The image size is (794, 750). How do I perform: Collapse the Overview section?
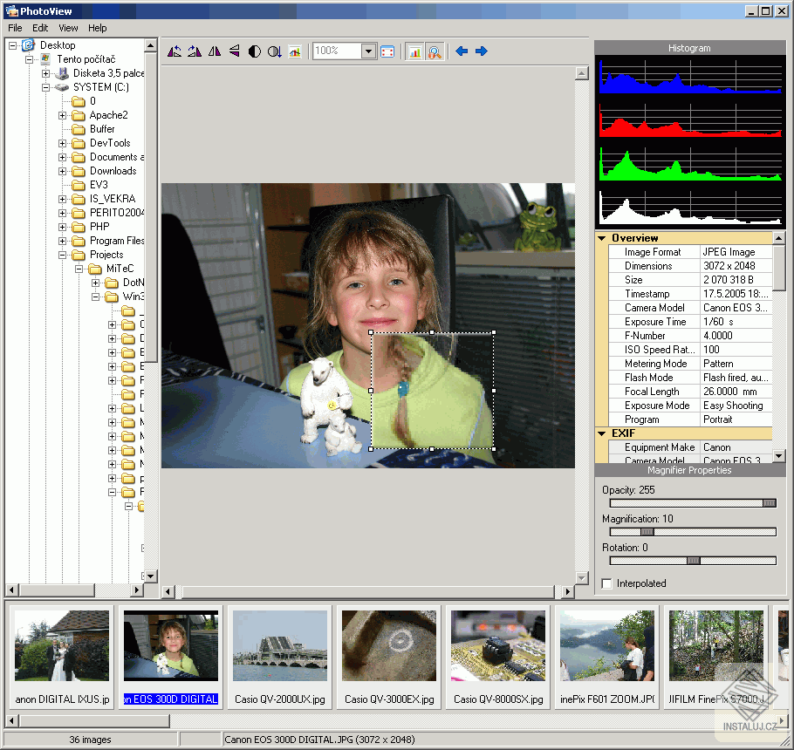point(601,237)
